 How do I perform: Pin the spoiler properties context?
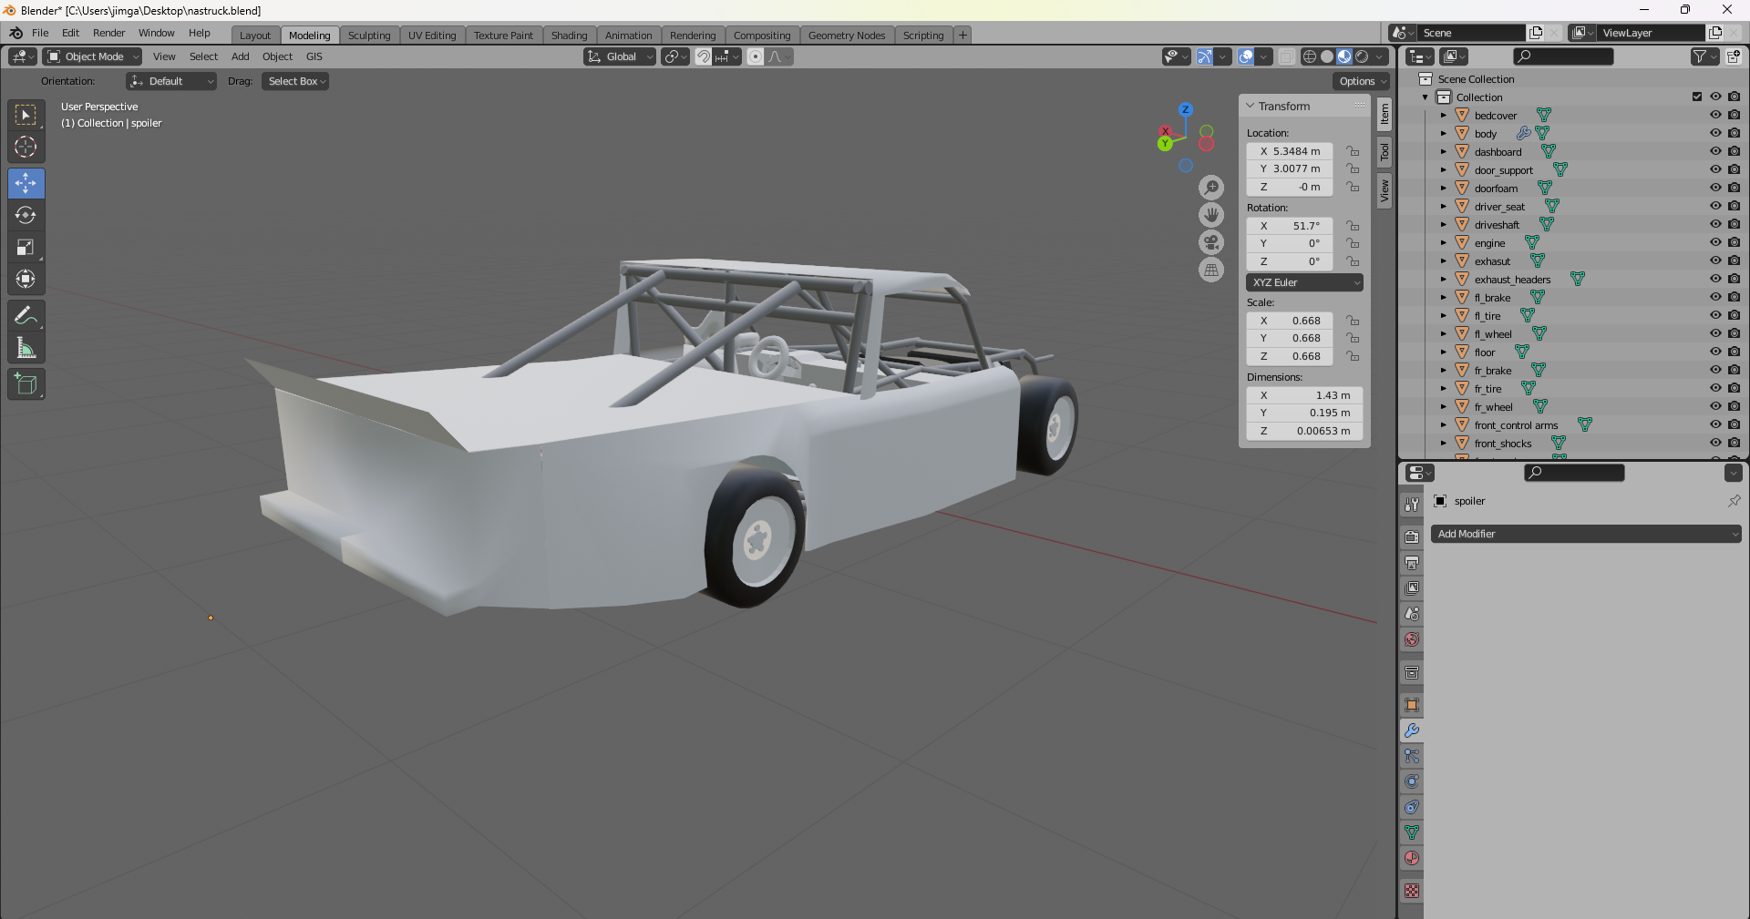1734,501
